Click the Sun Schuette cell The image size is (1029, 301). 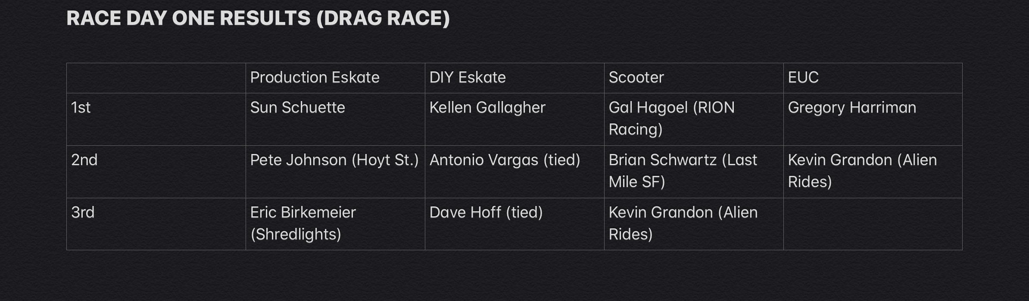(x=335, y=119)
